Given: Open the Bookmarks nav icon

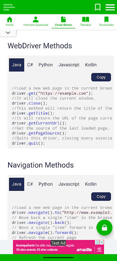Looking at the screenshot, I should 106,20.
